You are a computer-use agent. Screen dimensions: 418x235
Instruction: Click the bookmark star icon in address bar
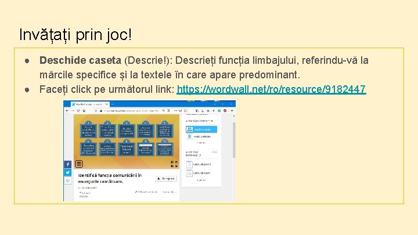tap(185, 111)
